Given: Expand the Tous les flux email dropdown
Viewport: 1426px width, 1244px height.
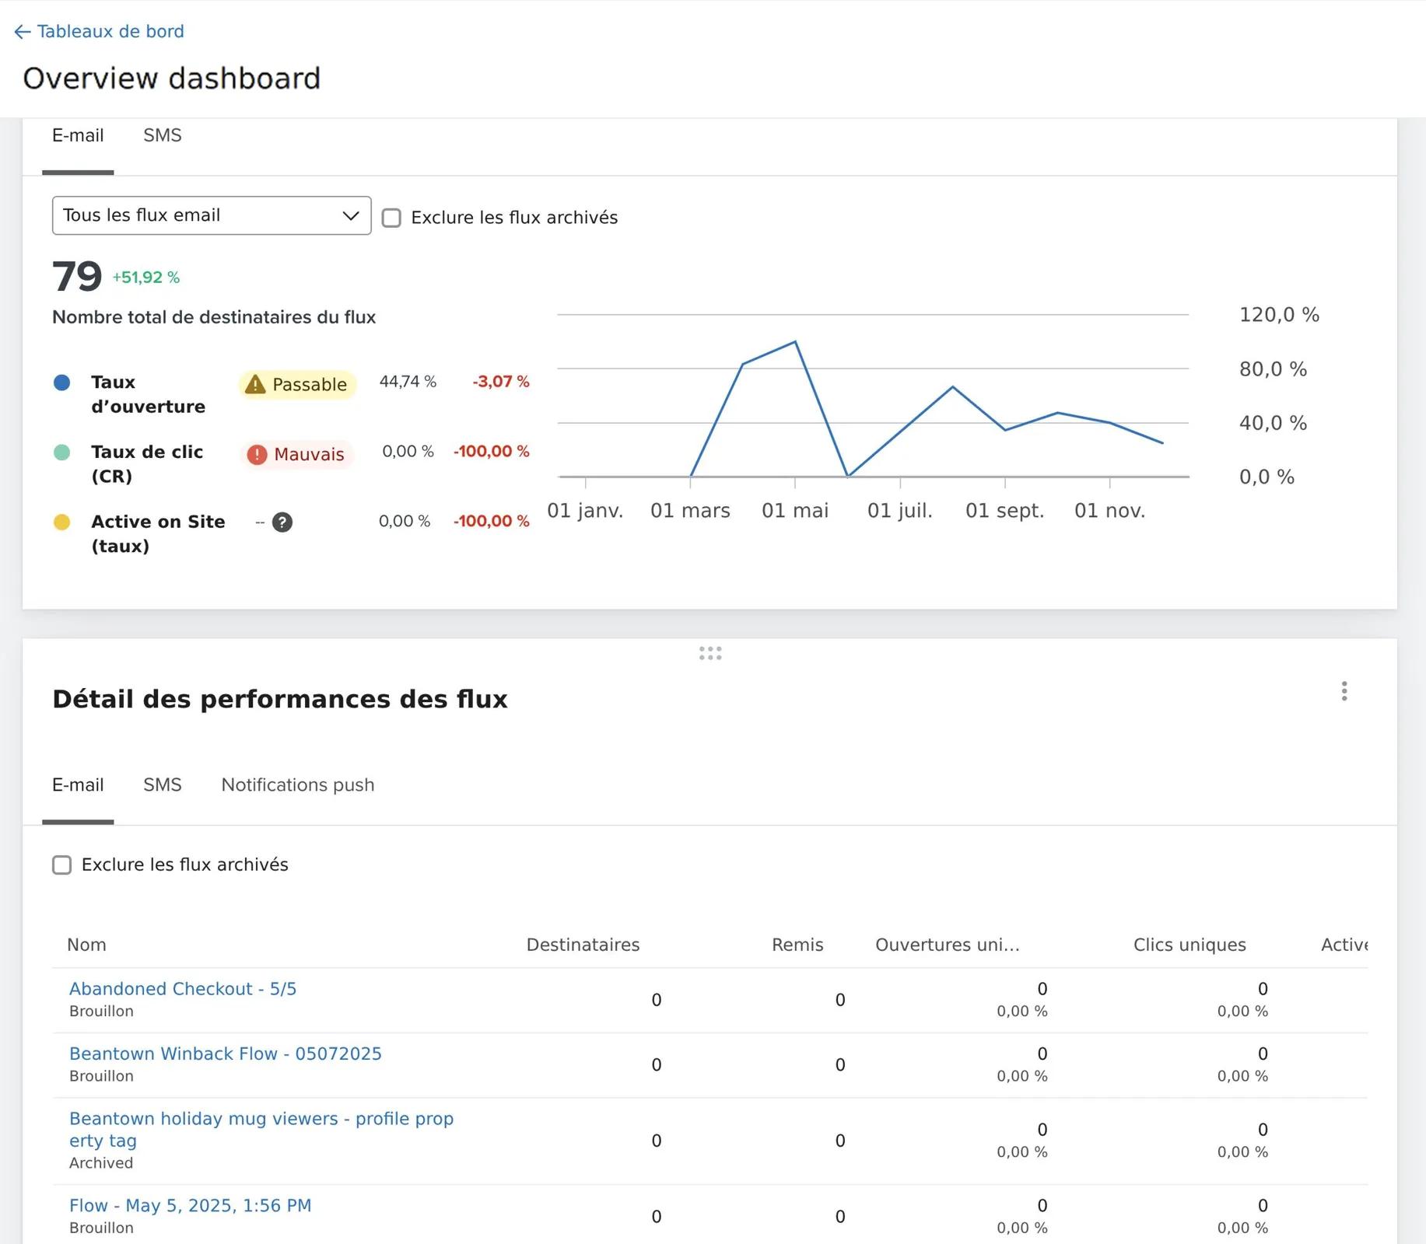Looking at the screenshot, I should click(x=211, y=215).
